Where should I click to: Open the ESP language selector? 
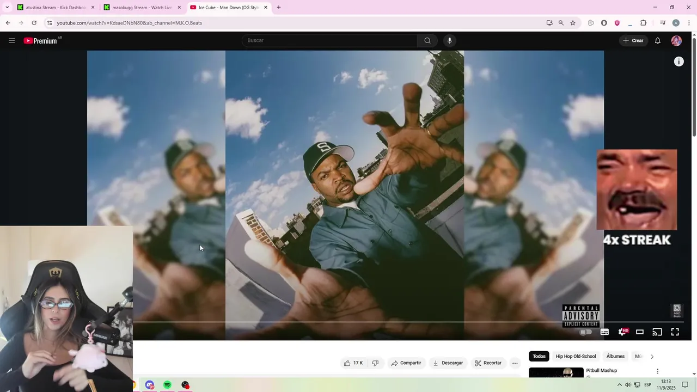(647, 385)
